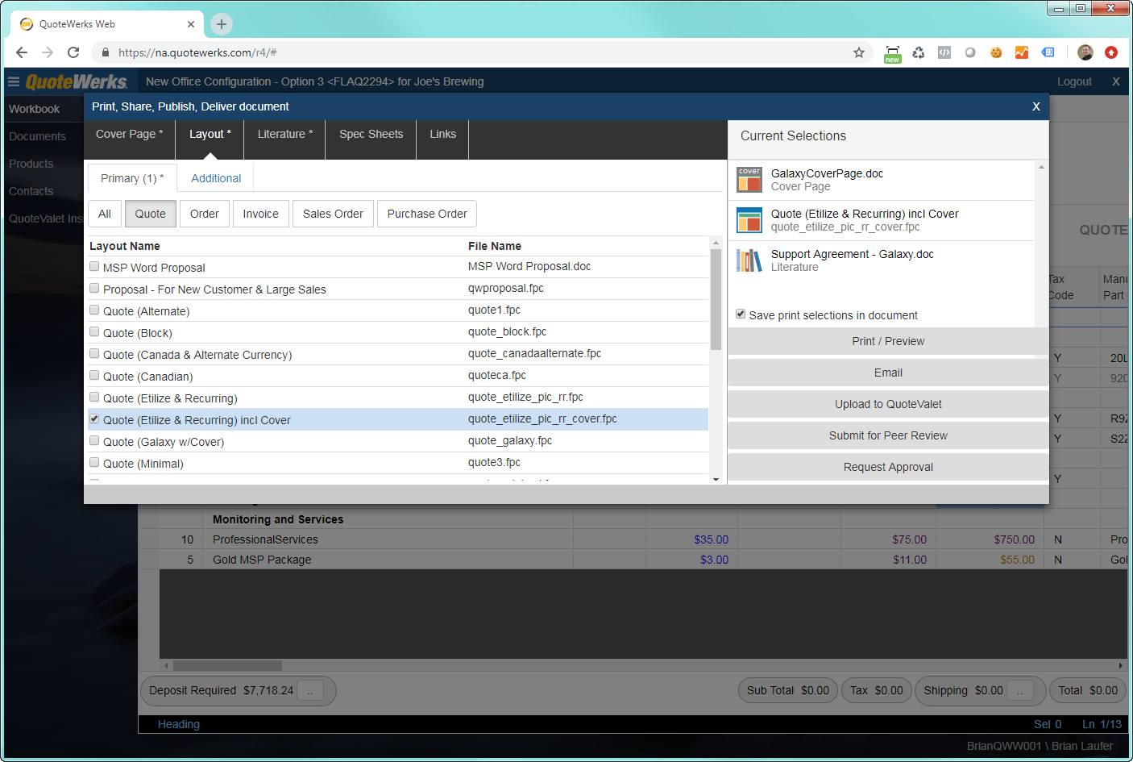Screen dimensions: 1133x762
Task: Click the Support Agreement literature books icon
Action: (749, 260)
